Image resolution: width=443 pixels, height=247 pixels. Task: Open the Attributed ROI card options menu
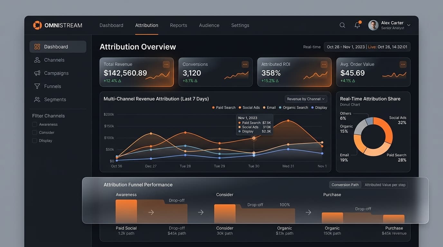(324, 64)
